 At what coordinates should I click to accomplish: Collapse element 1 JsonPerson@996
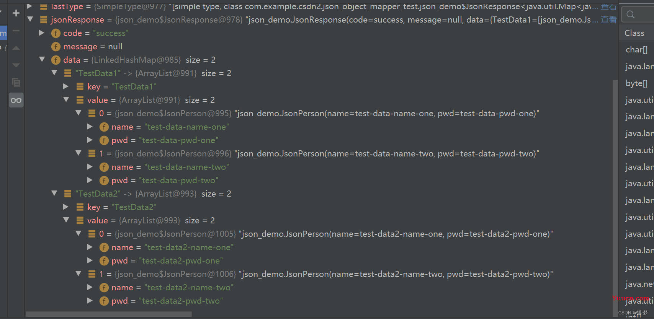pyautogui.click(x=78, y=153)
